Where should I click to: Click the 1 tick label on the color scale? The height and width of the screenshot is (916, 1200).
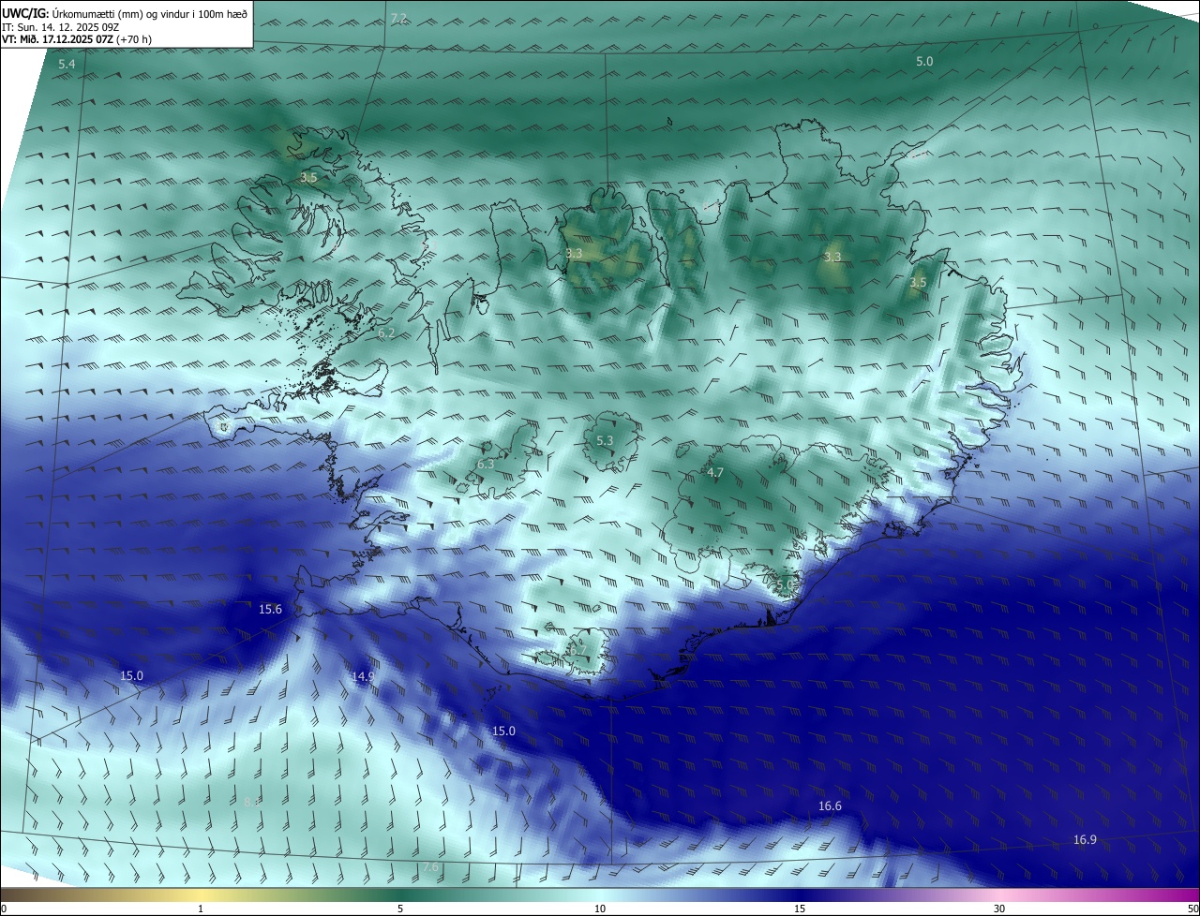tap(201, 909)
